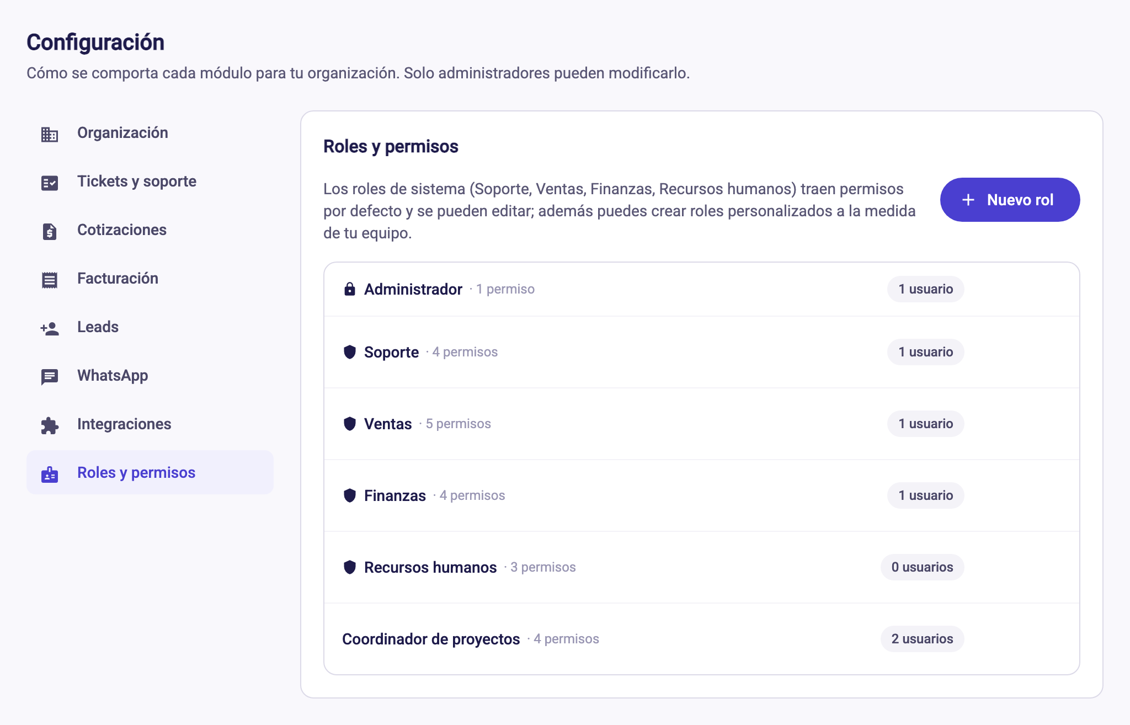Image resolution: width=1130 pixels, height=725 pixels.
Task: Open the Soporte role row
Action: pyautogui.click(x=701, y=352)
